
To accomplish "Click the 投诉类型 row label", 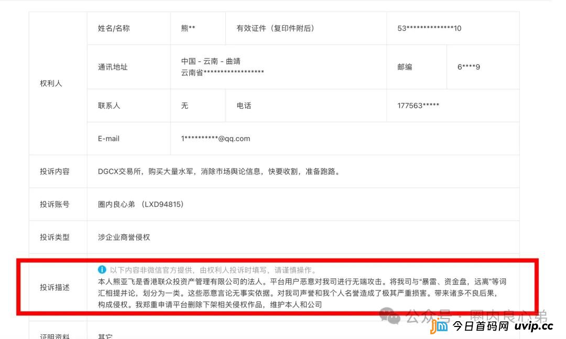I will (55, 237).
